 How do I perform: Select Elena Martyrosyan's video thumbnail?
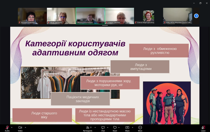(148, 16)
